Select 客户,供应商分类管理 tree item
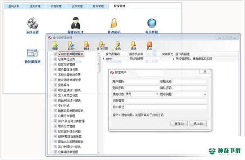 [71, 121]
